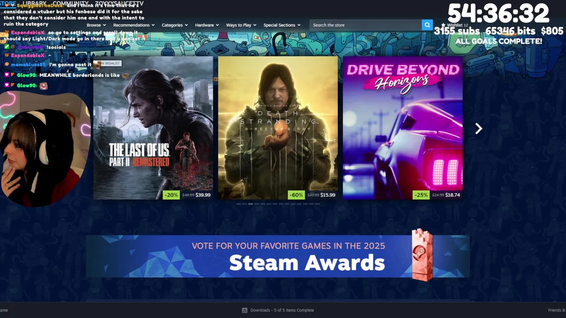566x318 pixels.
Task: Open the Browse dropdown
Action: pos(96,25)
